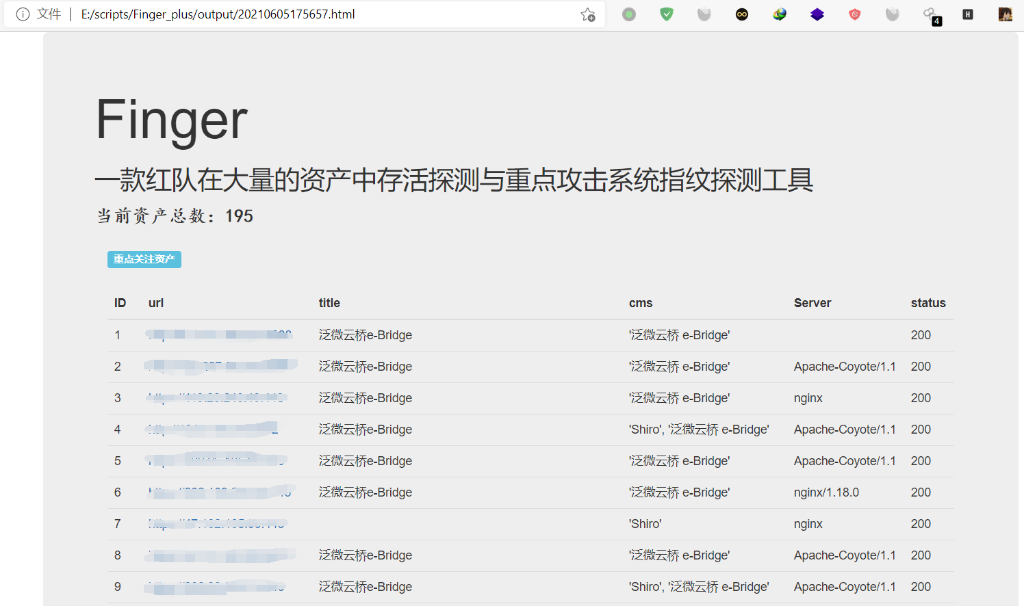Select row 8 title 泛微云桥e-Bridge
Screen dimensions: 1024x606
pyautogui.click(x=366, y=555)
